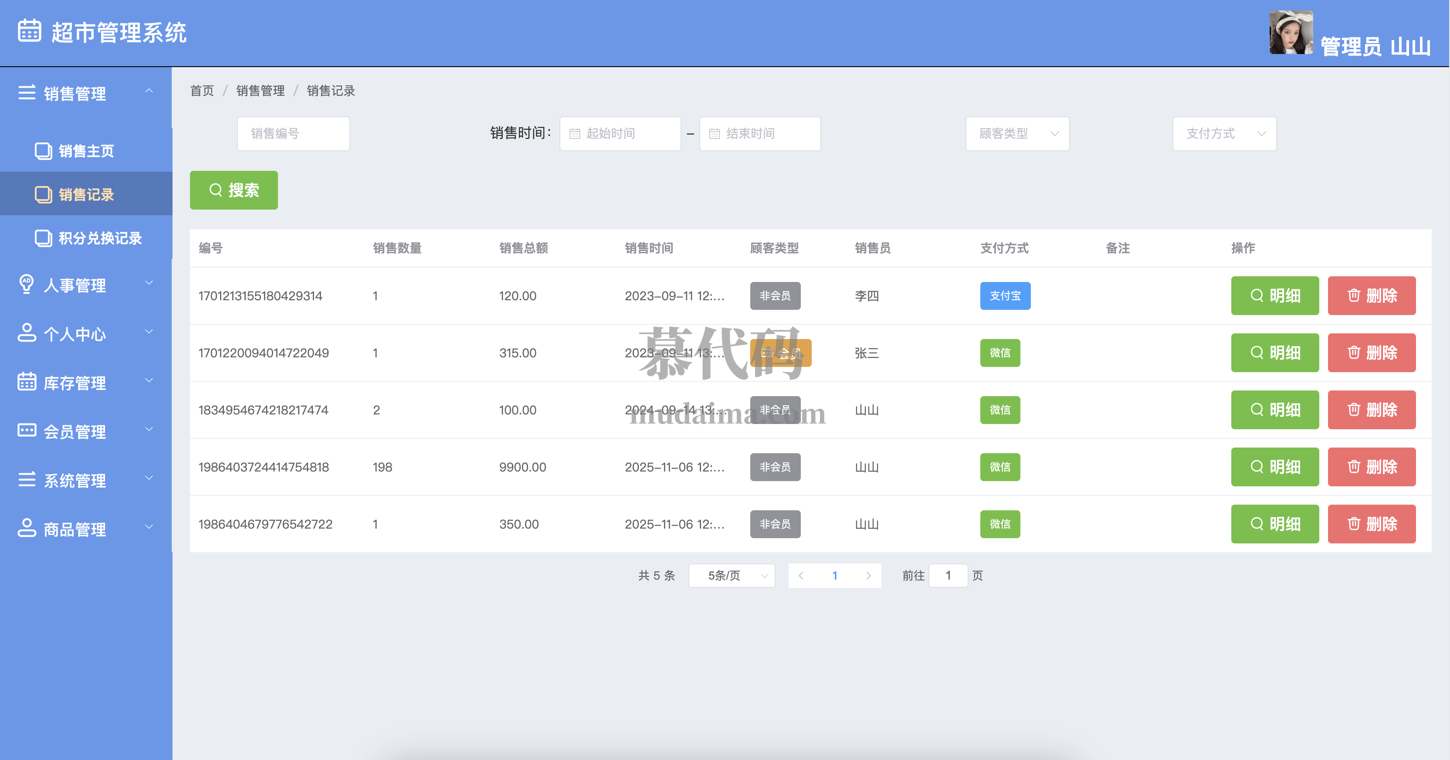Viewport: 1450px width, 760px height.
Task: Open 积分兑换记录 in the sidebar
Action: (x=100, y=238)
